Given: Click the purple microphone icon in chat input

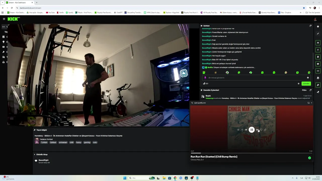Looking at the screenshot, I should tap(205, 78).
